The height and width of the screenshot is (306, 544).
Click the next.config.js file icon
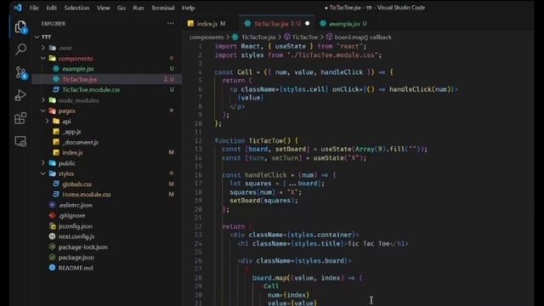point(52,236)
